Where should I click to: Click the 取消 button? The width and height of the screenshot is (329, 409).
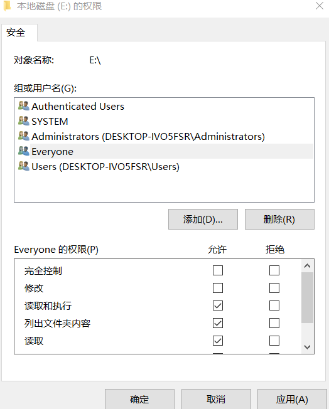click(216, 399)
